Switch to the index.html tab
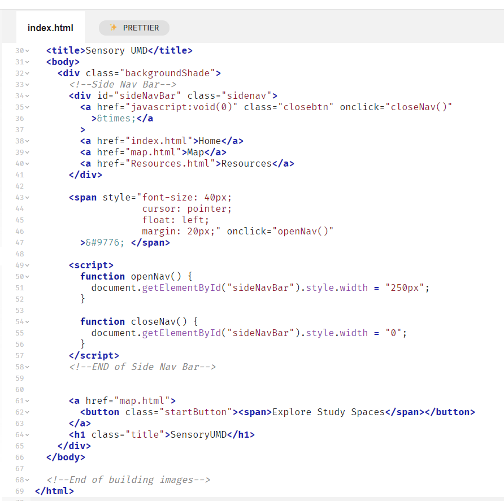Screen dimensions: 504x501 [50, 28]
